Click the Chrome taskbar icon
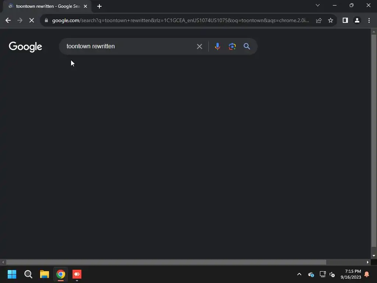Viewport: 377px width, 283px height. coord(61,274)
